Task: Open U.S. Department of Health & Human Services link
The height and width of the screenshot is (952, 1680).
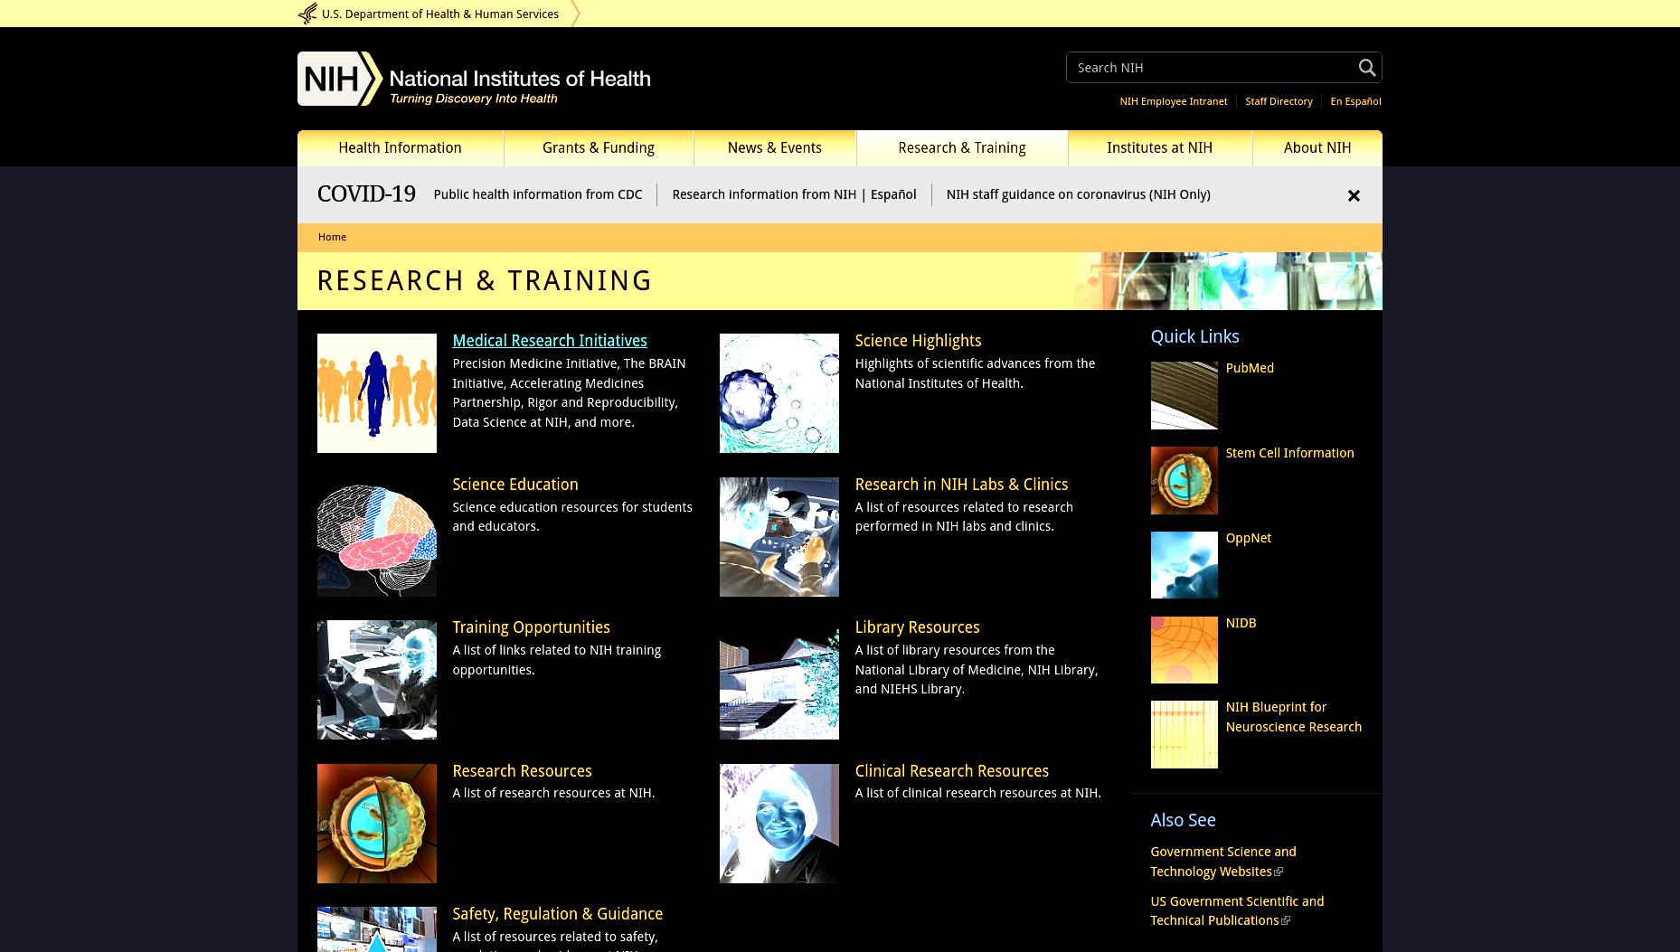Action: [440, 14]
